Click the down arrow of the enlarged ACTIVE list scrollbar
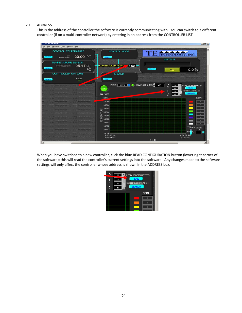Image resolution: width=242 pixels, height=313 pixels. (x=124, y=188)
